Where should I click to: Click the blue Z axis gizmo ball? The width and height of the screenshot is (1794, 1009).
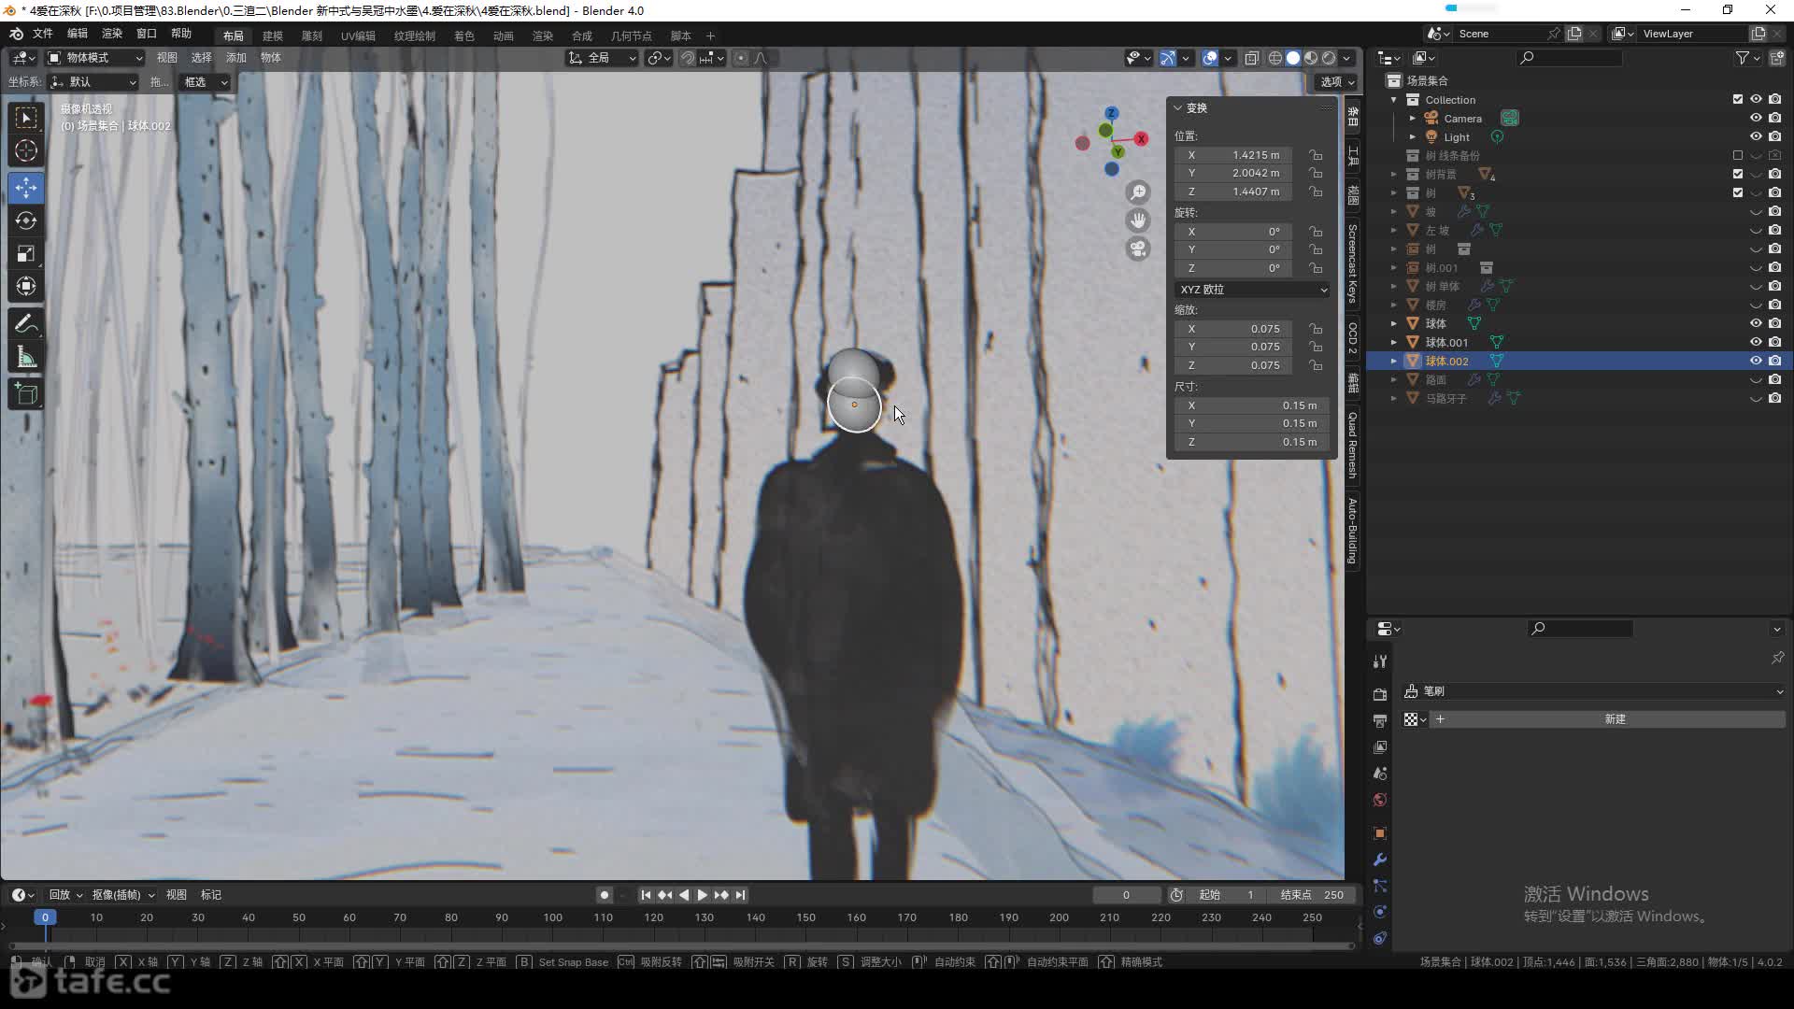(x=1111, y=113)
